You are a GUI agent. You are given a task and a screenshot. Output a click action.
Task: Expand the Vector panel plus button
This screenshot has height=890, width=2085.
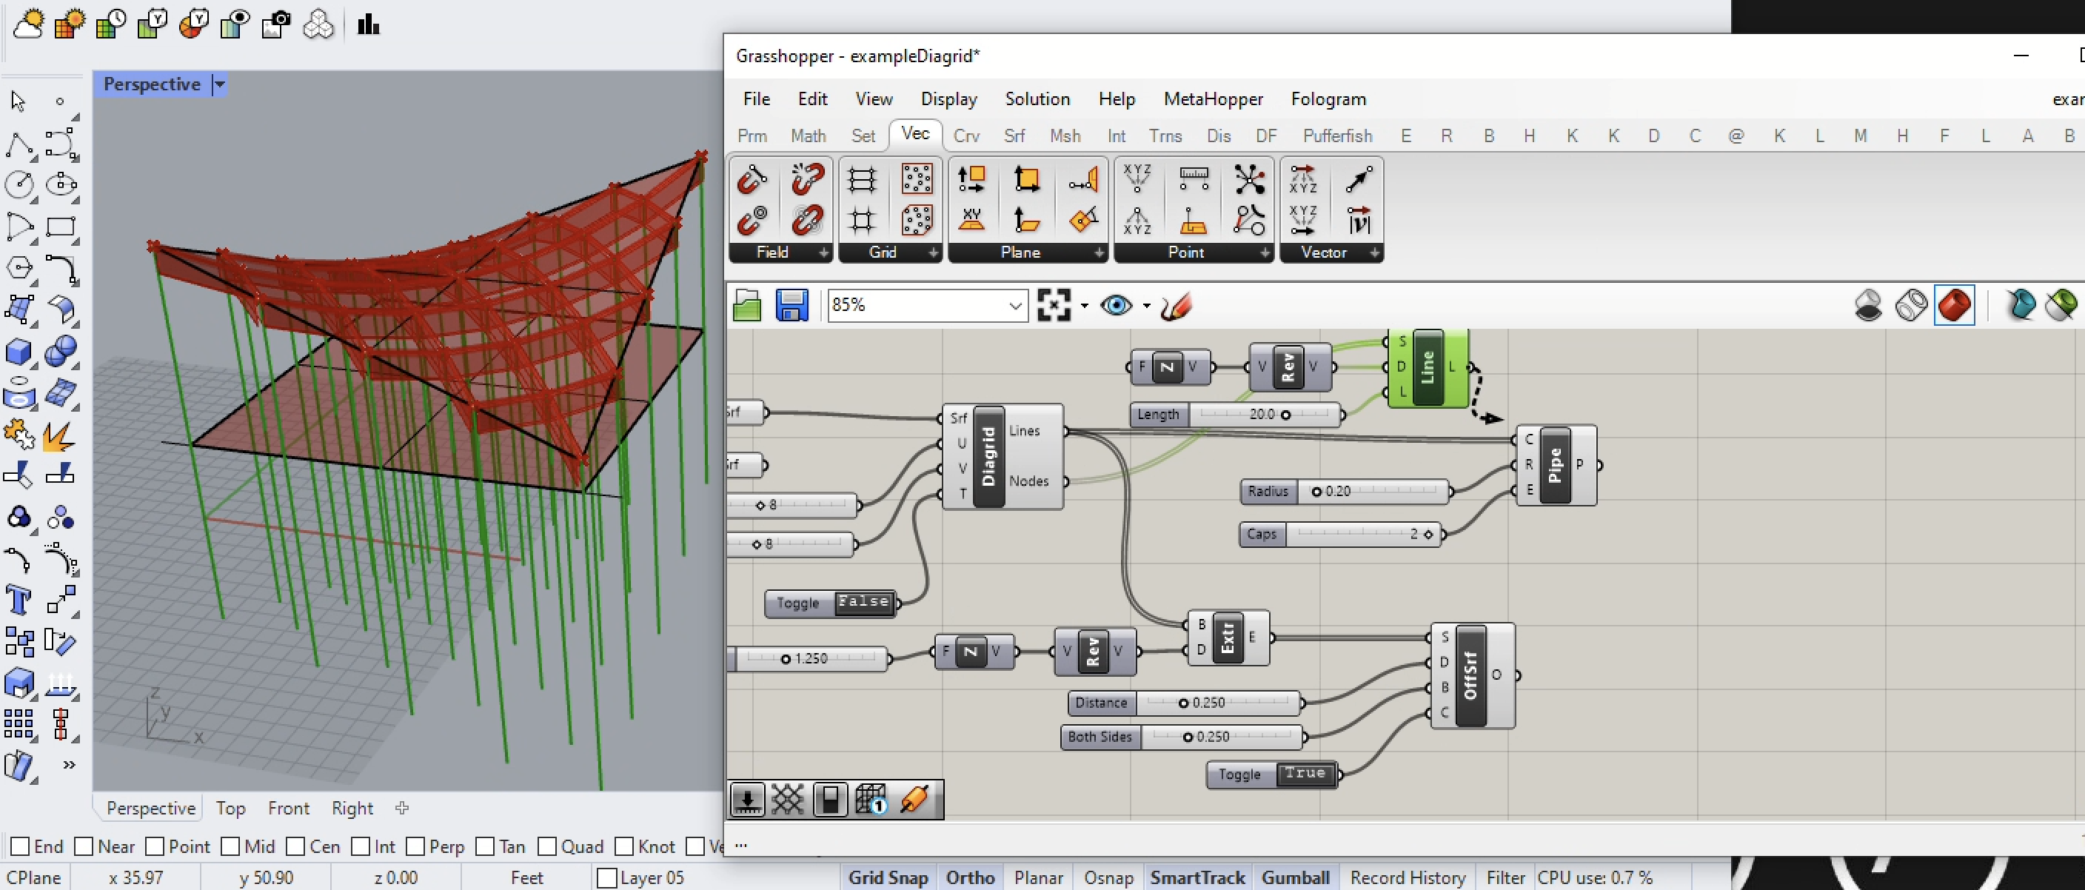[1374, 253]
